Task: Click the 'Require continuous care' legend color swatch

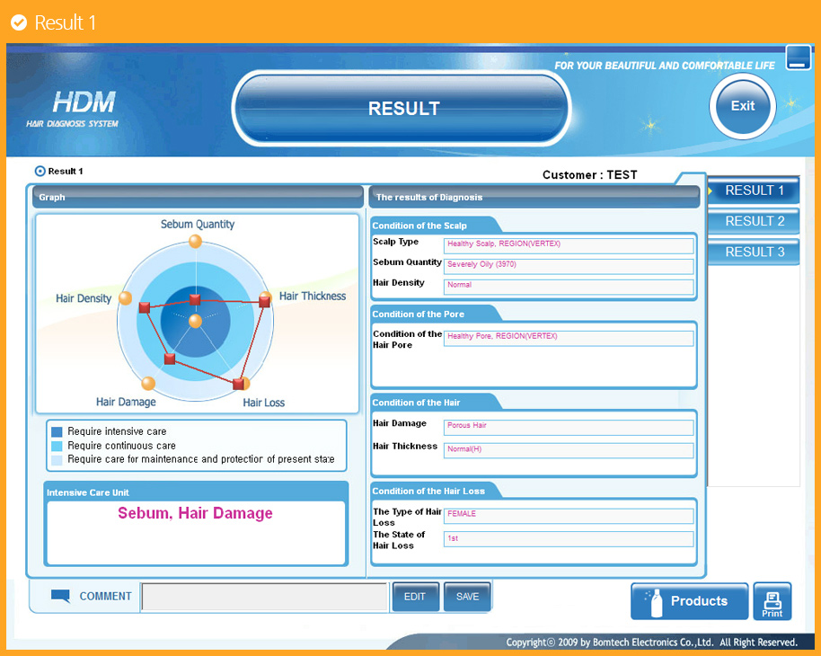Action: point(57,446)
